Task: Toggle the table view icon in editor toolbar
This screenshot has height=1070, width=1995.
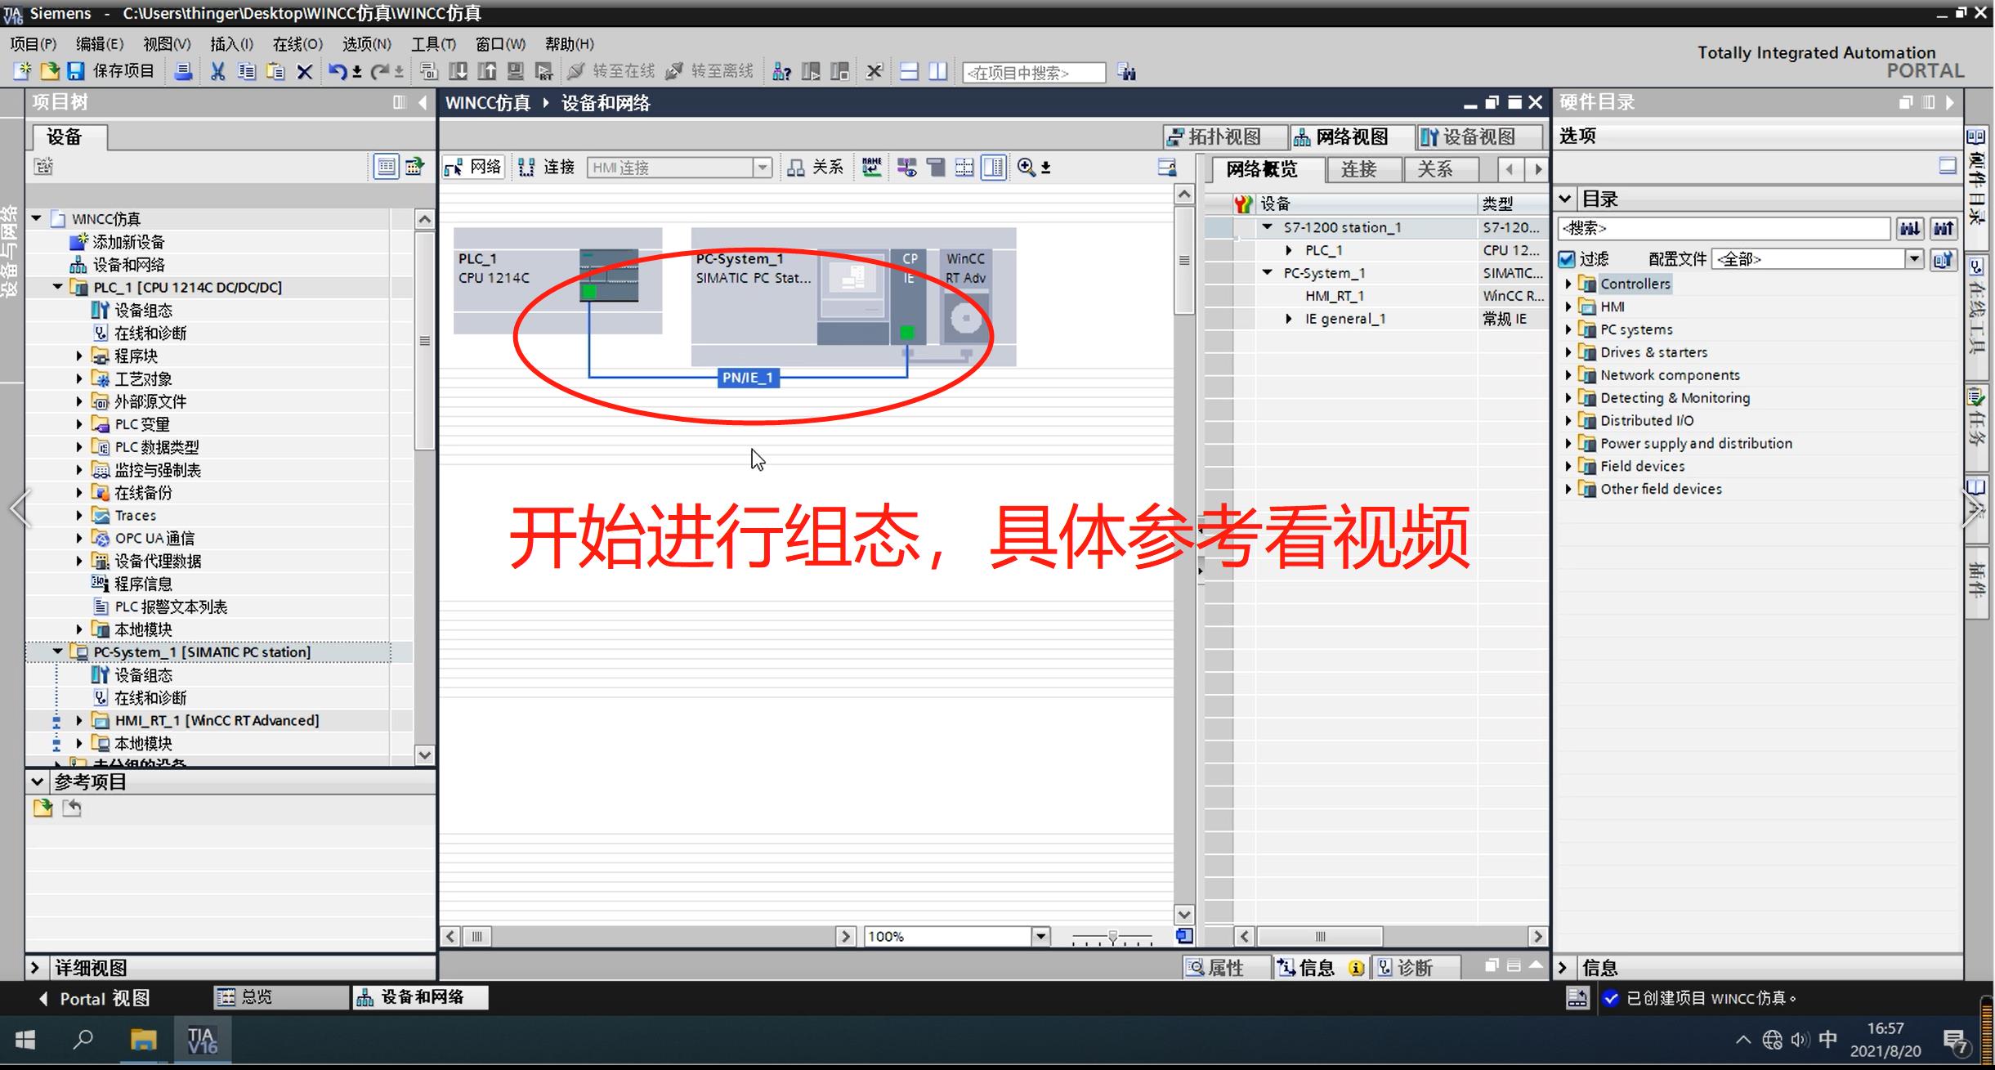Action: click(x=994, y=168)
